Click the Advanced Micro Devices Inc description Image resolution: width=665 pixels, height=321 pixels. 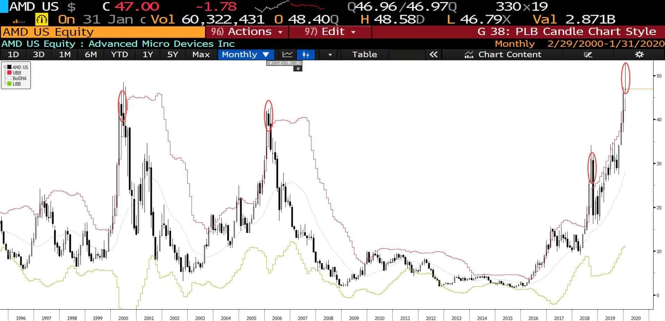[161, 44]
